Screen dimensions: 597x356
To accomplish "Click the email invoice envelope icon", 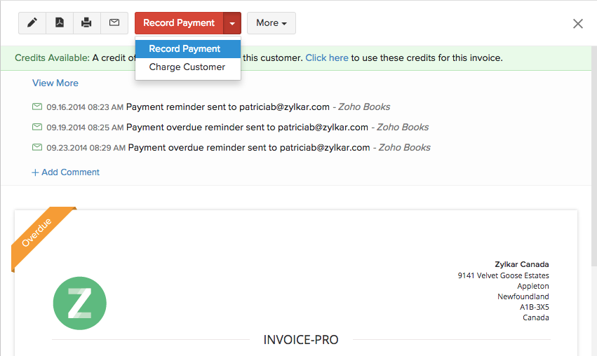I will point(114,23).
